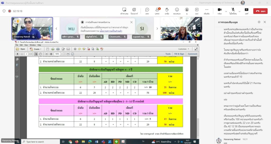Toggle the camera (กล้อง) on or off
Screen dimensions: 271x144
219,11
